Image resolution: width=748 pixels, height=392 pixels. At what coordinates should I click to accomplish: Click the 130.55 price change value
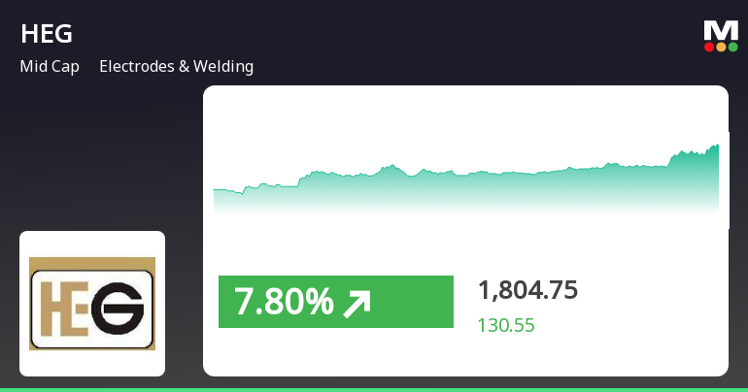pyautogui.click(x=506, y=326)
